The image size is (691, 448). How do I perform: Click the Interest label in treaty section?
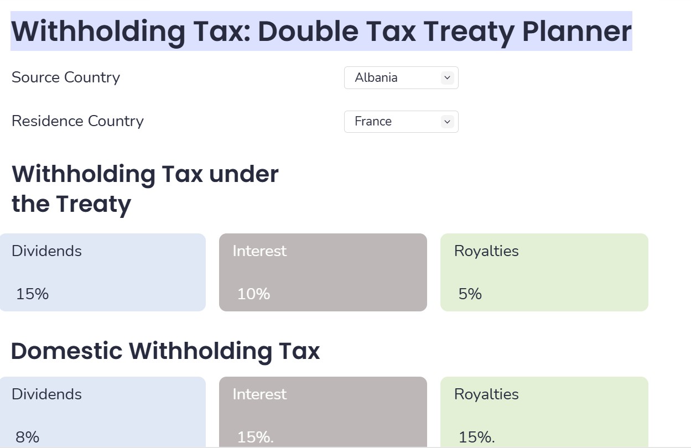click(x=259, y=251)
